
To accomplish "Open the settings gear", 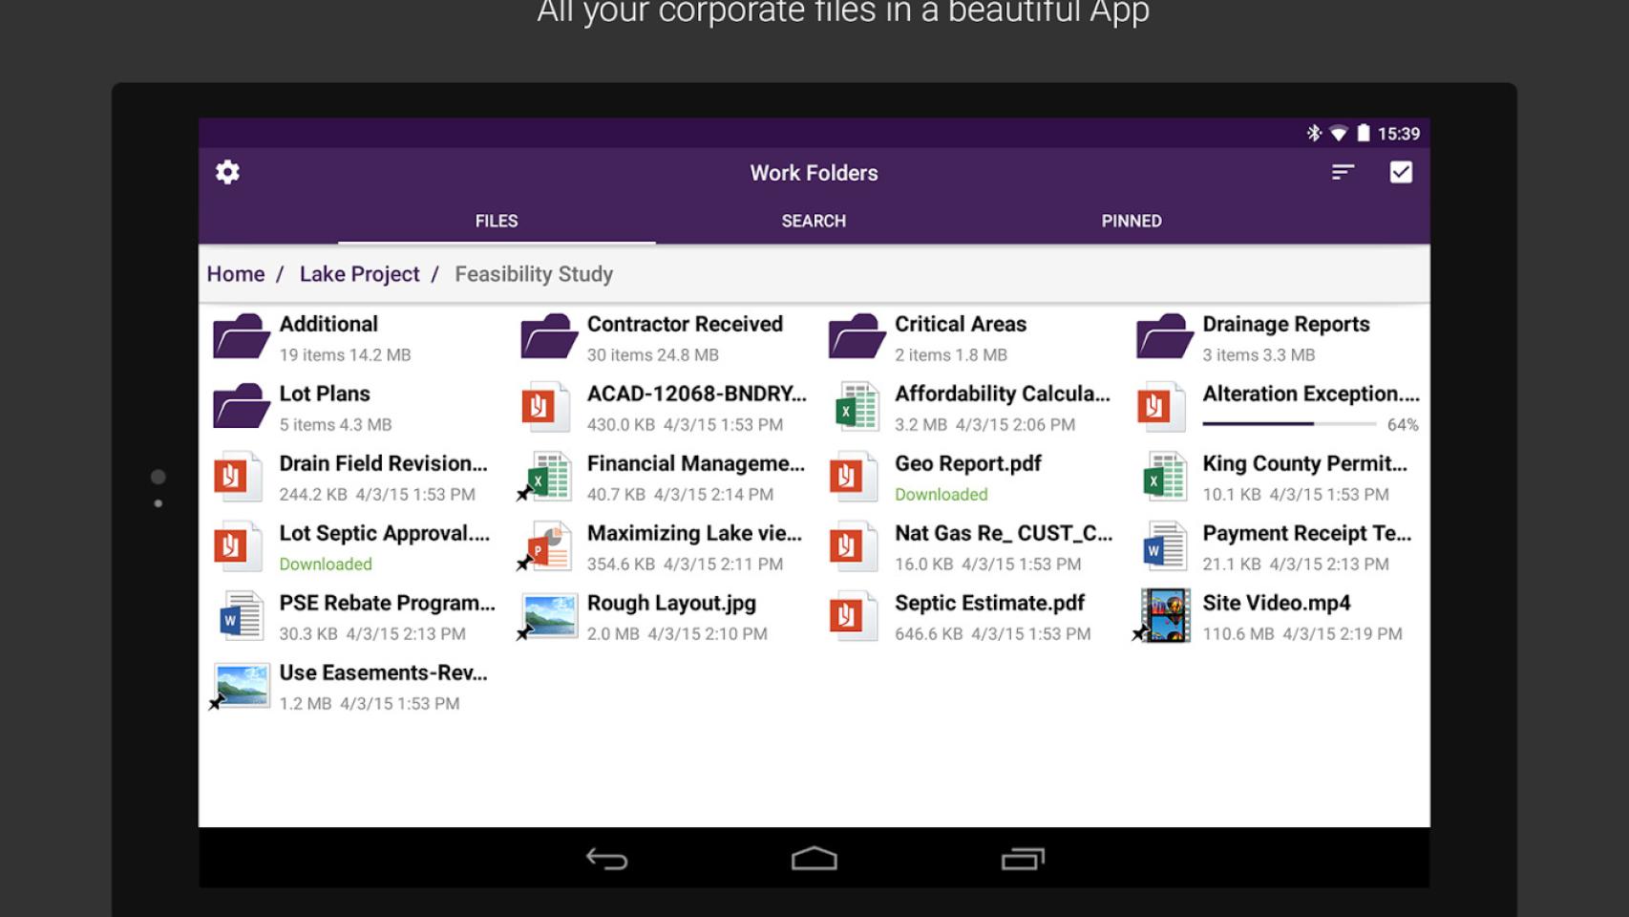I will 226,173.
